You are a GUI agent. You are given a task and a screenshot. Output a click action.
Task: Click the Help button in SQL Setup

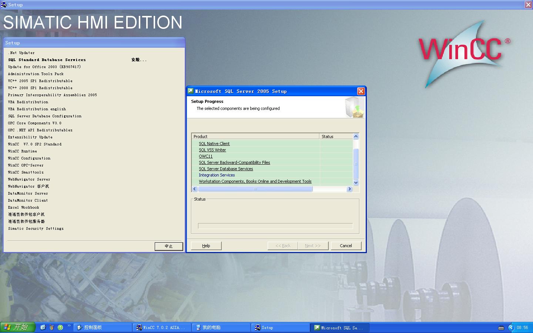pos(206,246)
